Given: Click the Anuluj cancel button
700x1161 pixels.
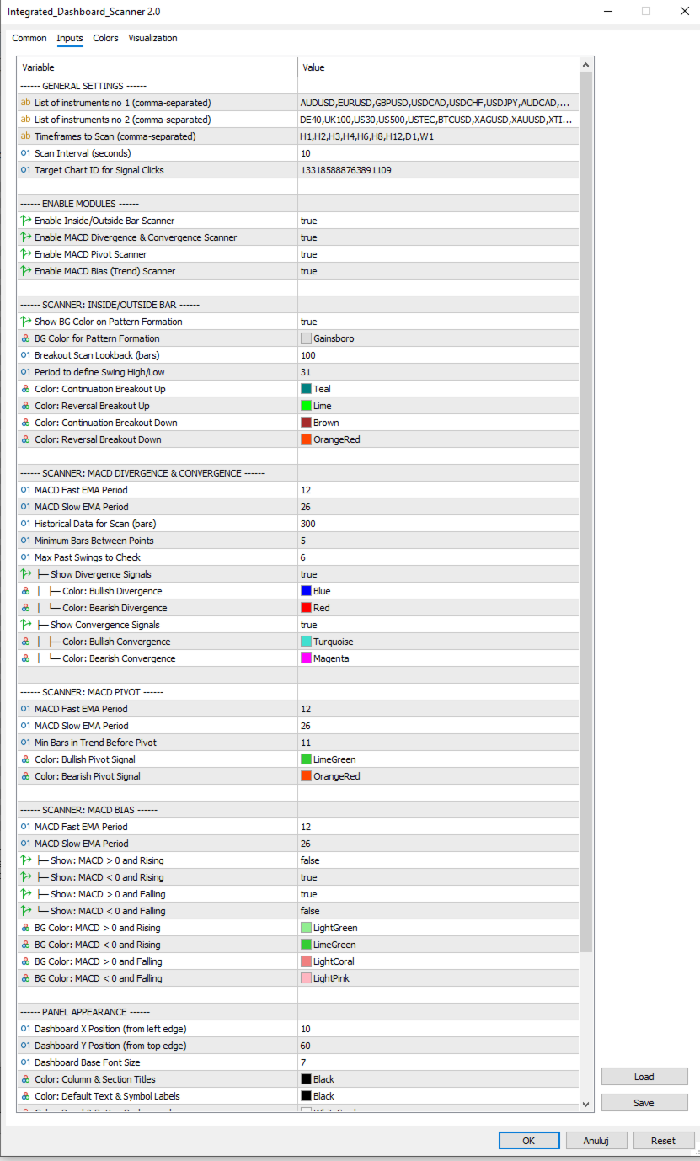Looking at the screenshot, I should coord(596,1140).
